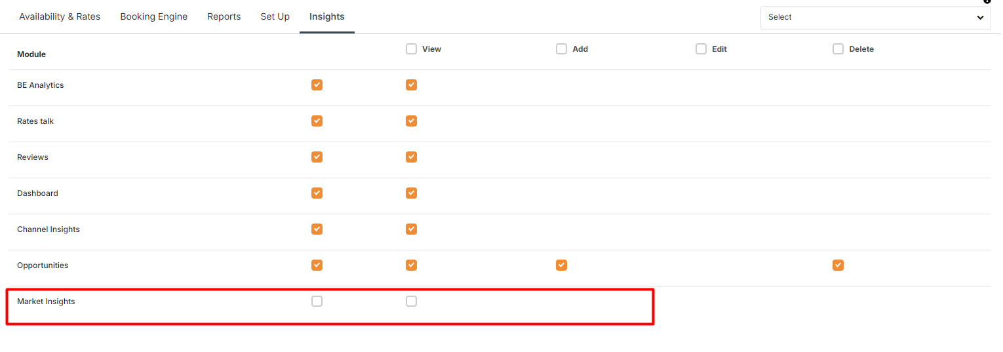
Task: Go to the Reports tab
Action: (224, 17)
